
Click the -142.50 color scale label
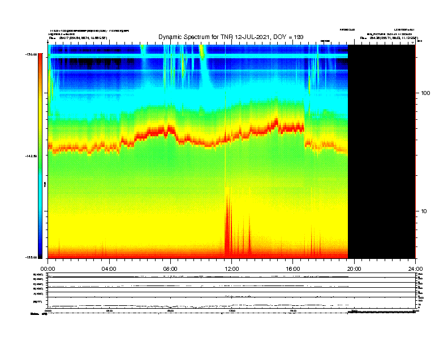[x=31, y=156]
